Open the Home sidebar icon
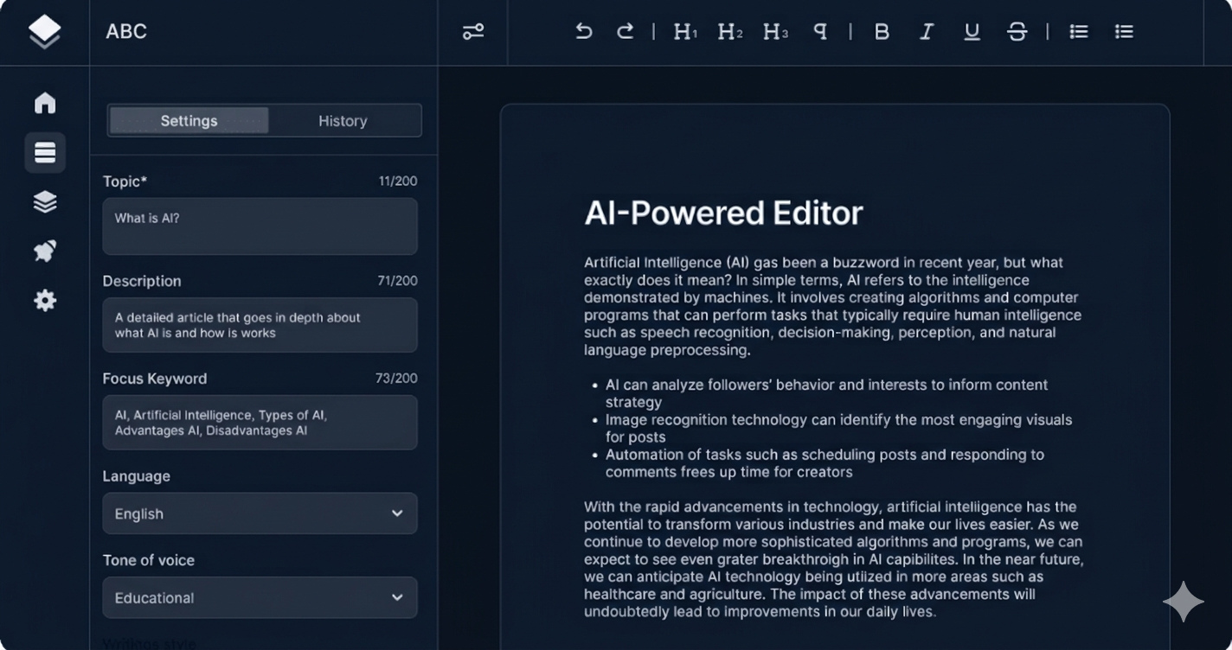The image size is (1232, 650). (x=45, y=103)
